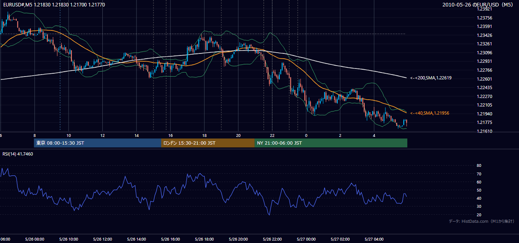This screenshot has height=243, width=519.
Task: Click RSI scale level 80
Action: click(479, 166)
